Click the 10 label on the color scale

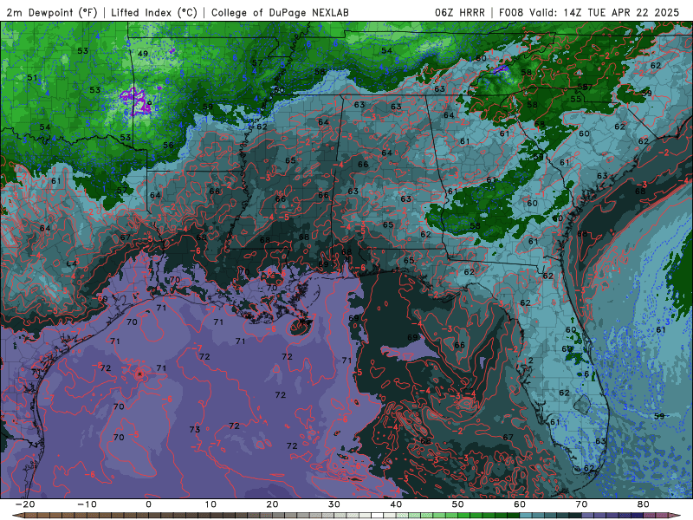[x=210, y=504]
